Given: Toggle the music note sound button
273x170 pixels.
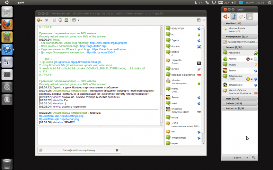Looking at the screenshot, I should 234,16.
